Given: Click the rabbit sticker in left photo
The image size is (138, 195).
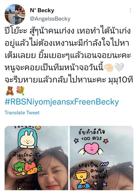Looking at the screenshot, I should [x=27, y=139].
